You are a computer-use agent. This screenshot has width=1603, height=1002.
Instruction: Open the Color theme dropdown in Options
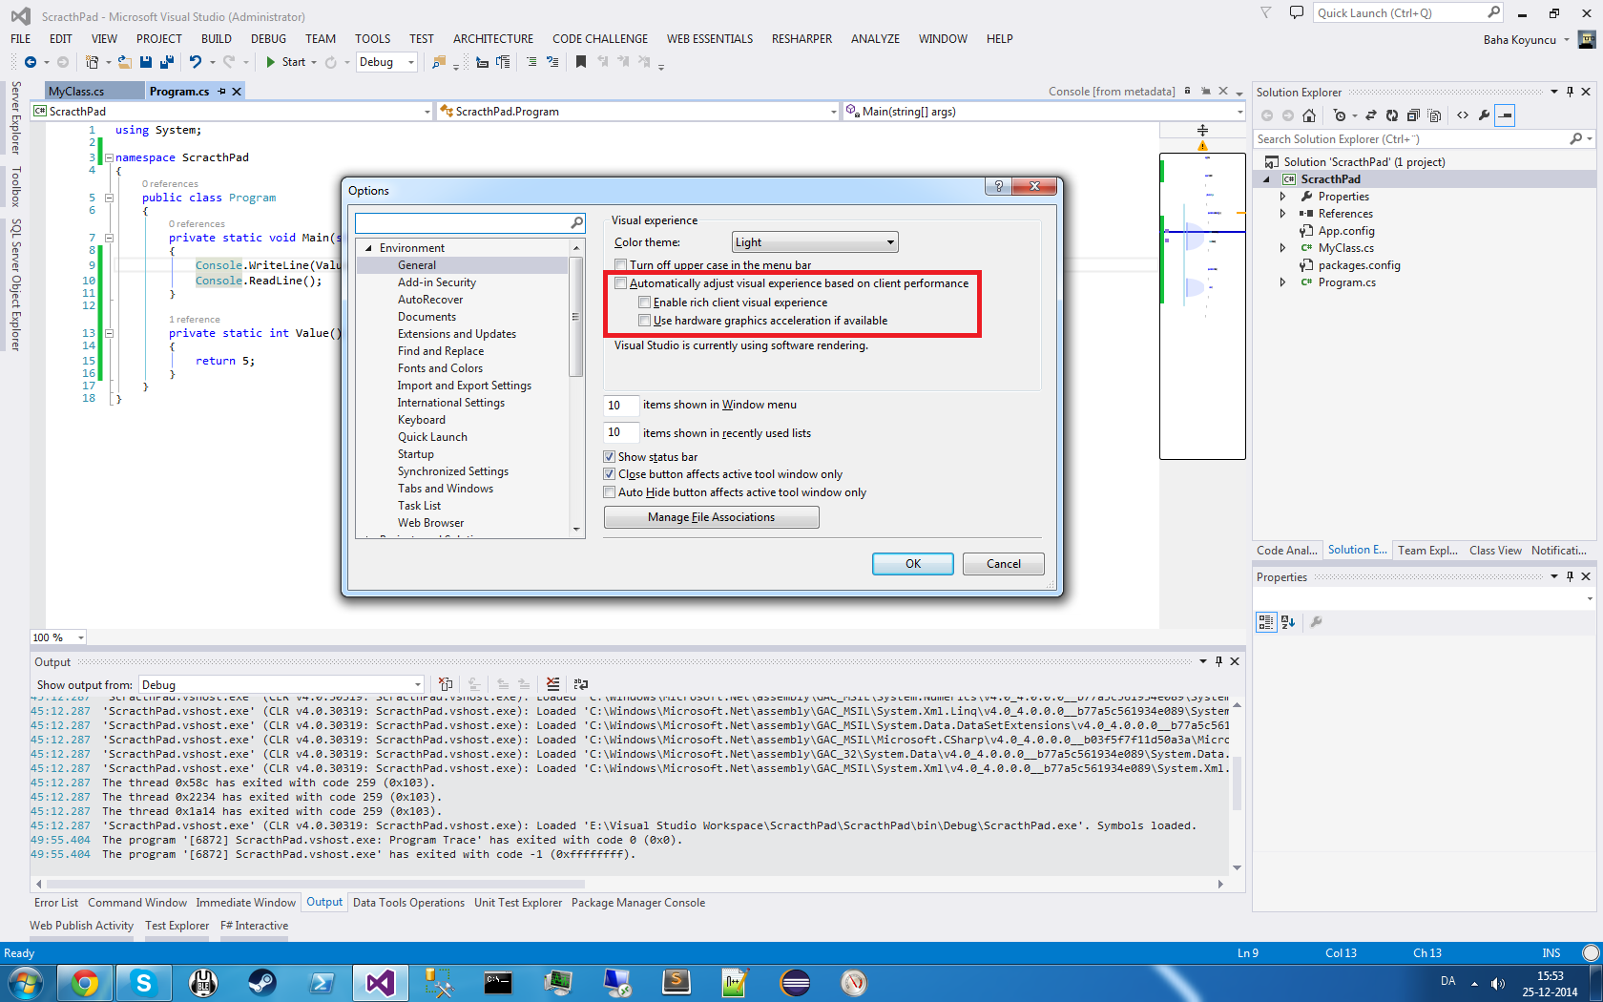click(x=889, y=241)
